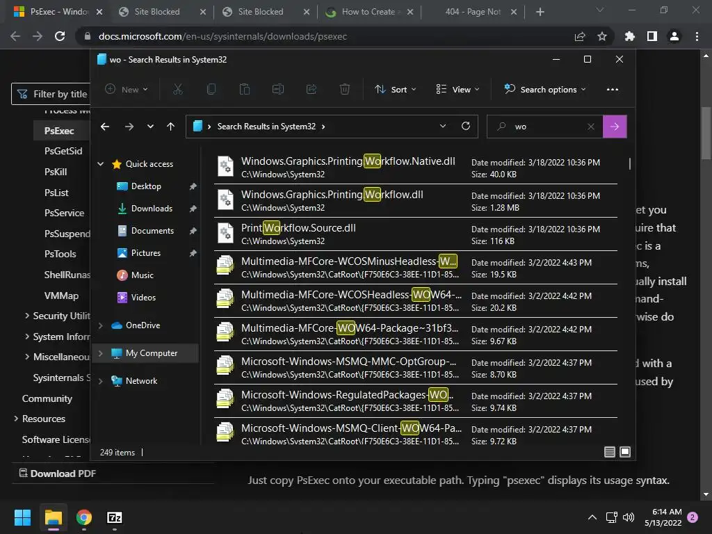
Task: Expand the My Computer tree node
Action: click(100, 353)
